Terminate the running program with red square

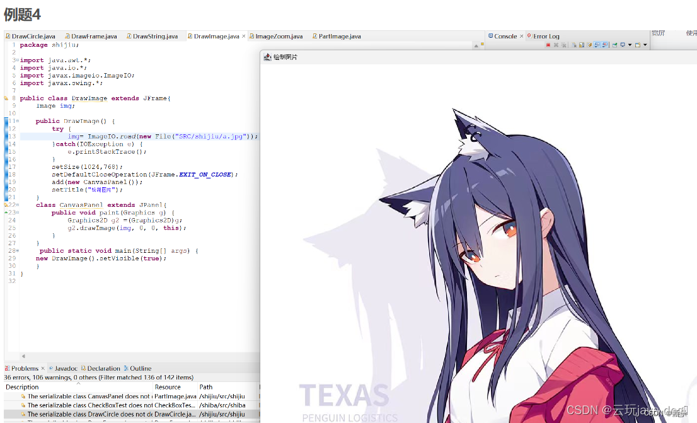coord(548,45)
